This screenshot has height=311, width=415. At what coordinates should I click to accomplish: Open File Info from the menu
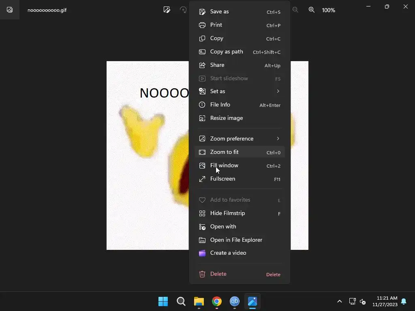[240, 105]
